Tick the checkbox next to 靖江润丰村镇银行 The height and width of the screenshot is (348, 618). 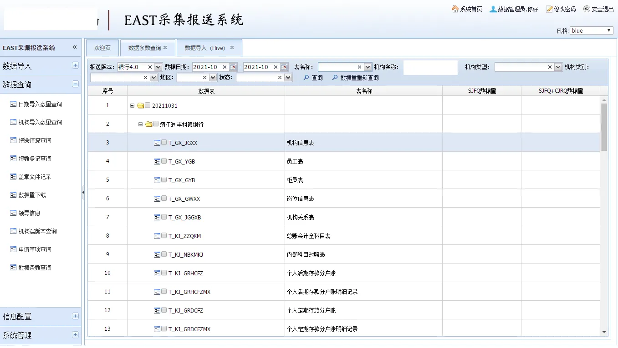pos(156,124)
